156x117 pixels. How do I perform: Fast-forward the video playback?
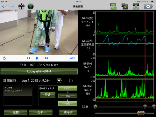click(x=46, y=58)
